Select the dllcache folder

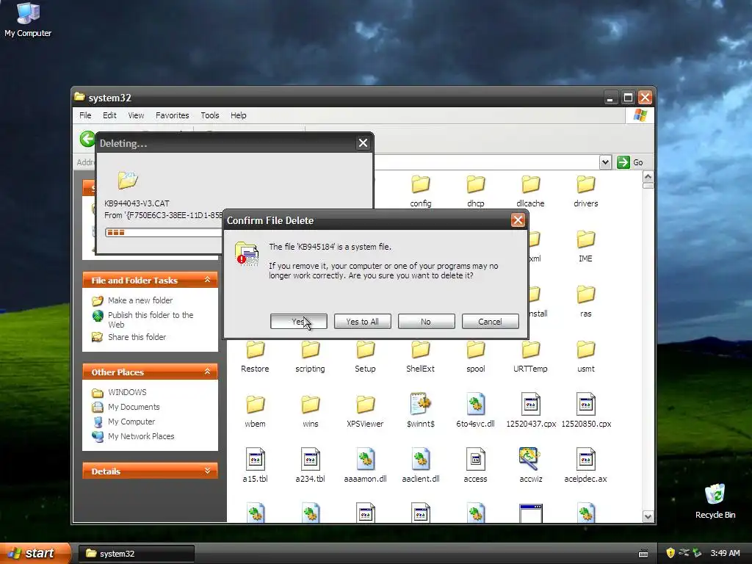(x=530, y=191)
